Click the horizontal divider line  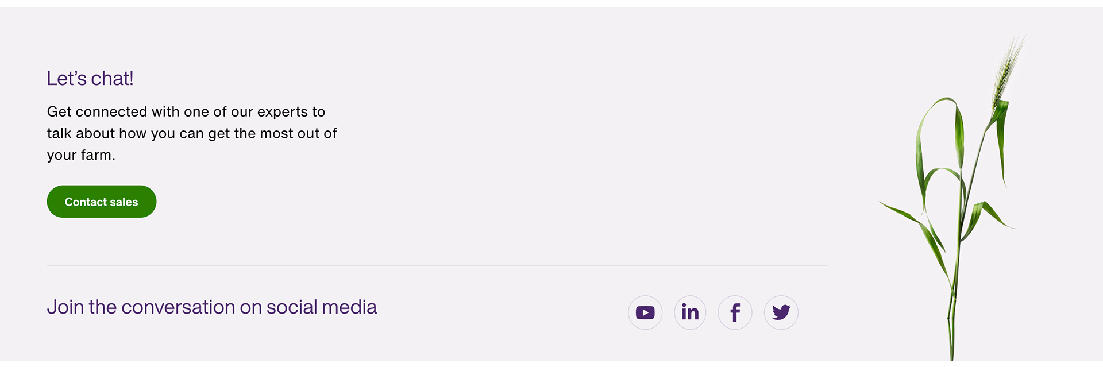pos(437,266)
